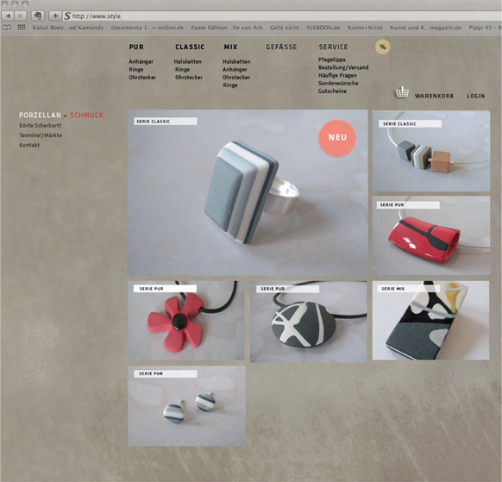Open the red flower pendant thumbnail
Image resolution: width=502 pixels, height=482 pixels.
click(186, 321)
